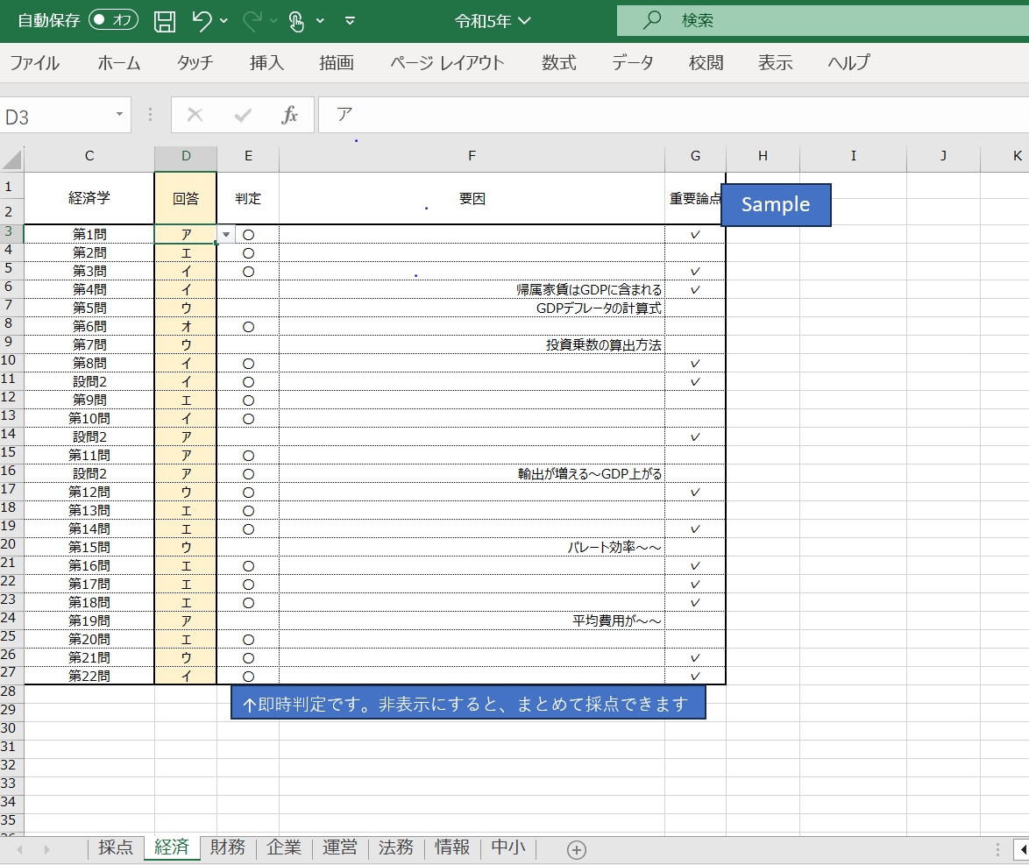Click the 即時判定 blue note box

pyautogui.click(x=468, y=703)
